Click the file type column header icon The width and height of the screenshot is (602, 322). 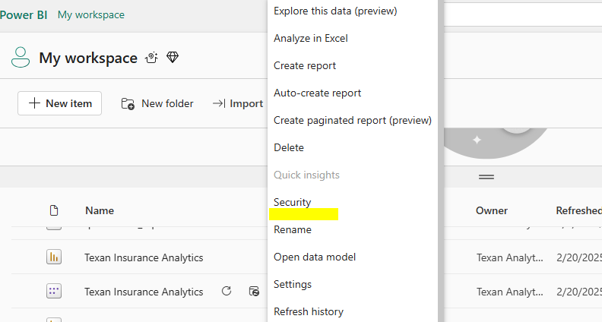[x=54, y=210]
